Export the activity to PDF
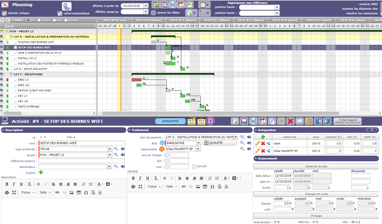Viewport: 382px width, 224px height. (263, 121)
